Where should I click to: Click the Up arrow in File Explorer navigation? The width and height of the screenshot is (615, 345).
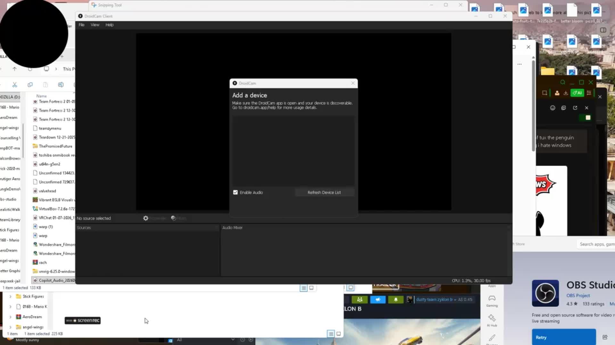(x=14, y=69)
